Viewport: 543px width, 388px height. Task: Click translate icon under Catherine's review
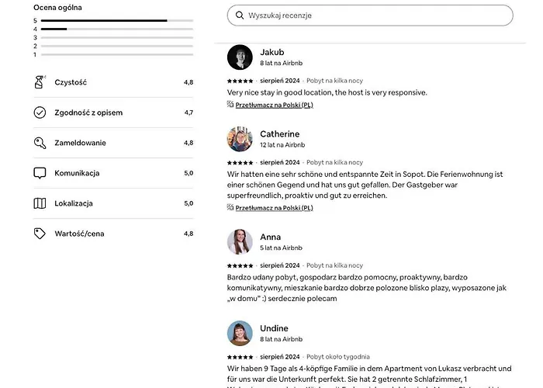(x=230, y=207)
